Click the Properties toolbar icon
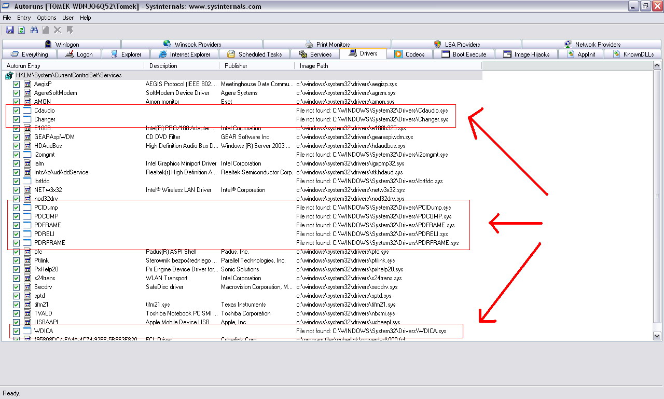This screenshot has height=399, width=664. (46, 30)
